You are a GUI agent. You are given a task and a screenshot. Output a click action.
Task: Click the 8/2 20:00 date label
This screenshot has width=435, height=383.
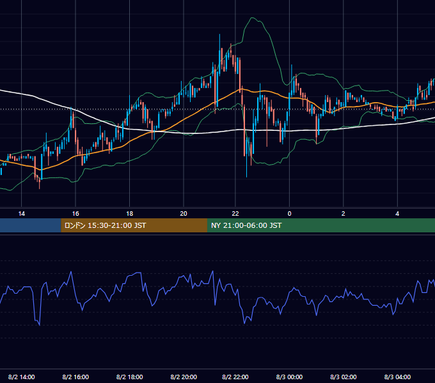pyautogui.click(x=184, y=377)
